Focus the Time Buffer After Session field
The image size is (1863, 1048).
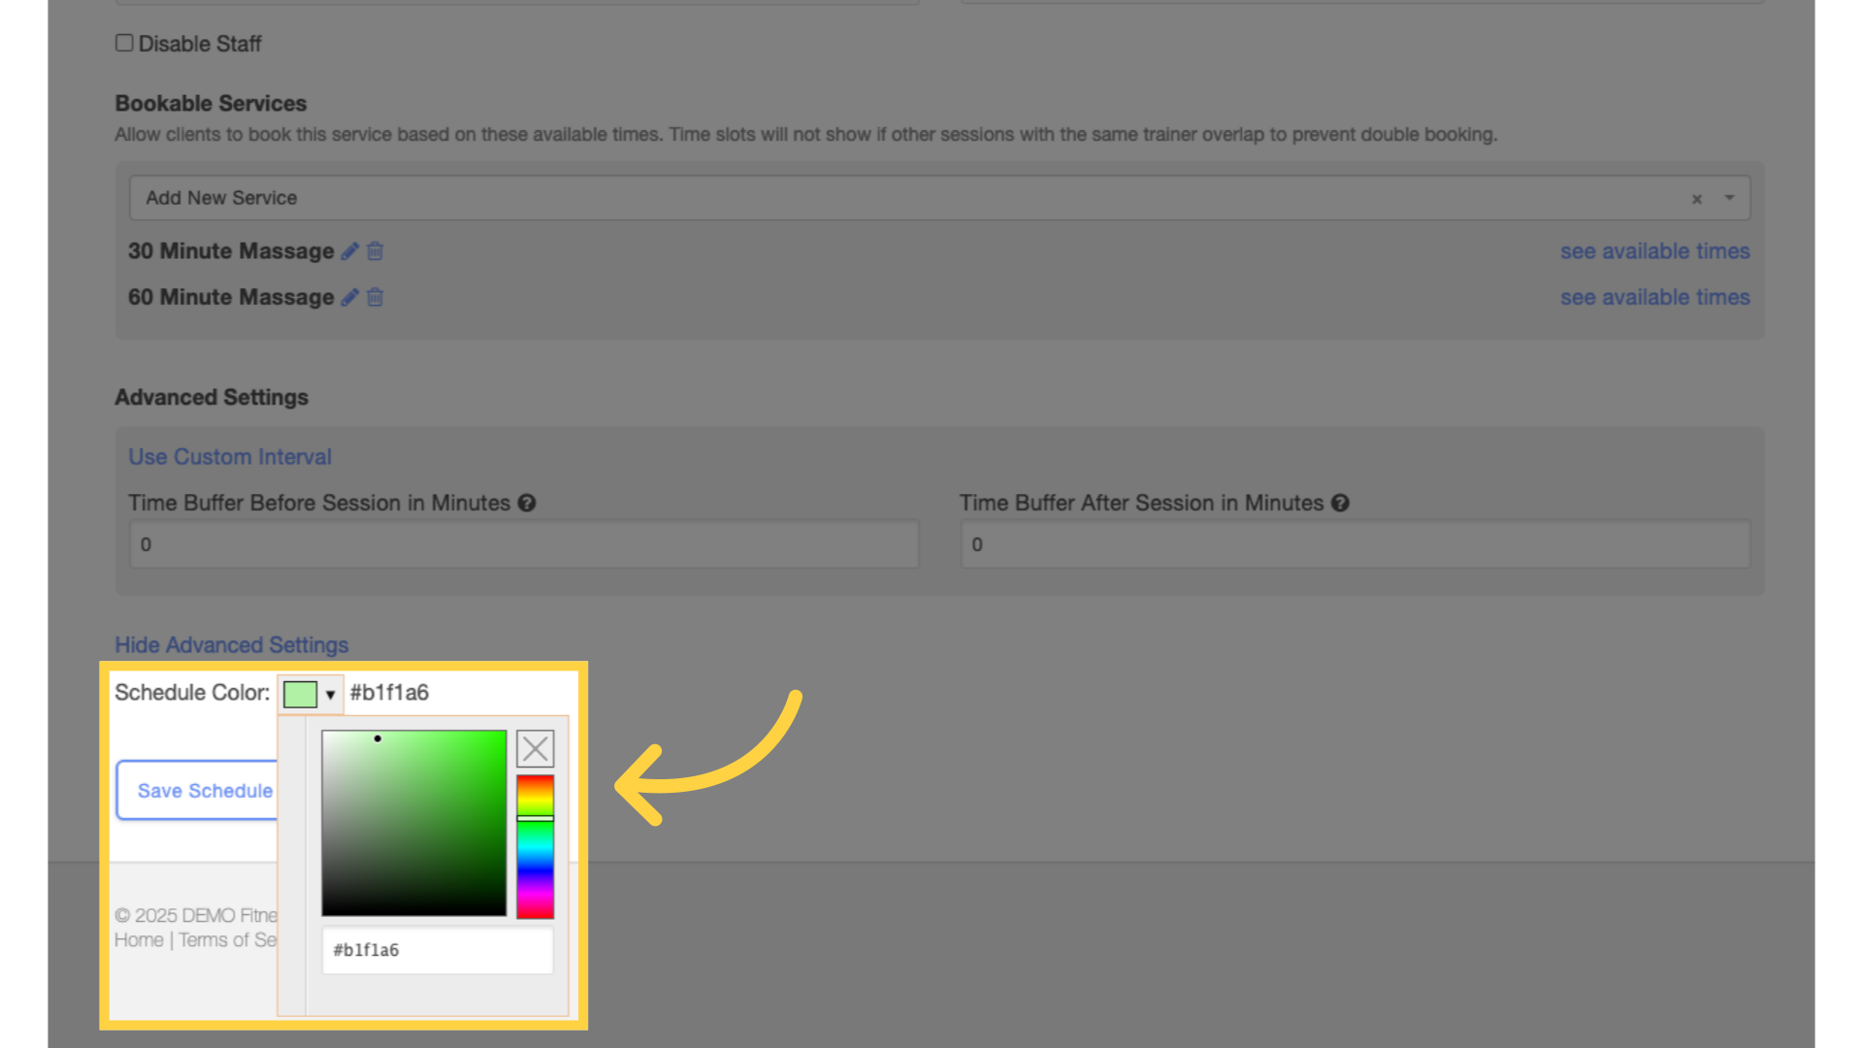click(1356, 544)
